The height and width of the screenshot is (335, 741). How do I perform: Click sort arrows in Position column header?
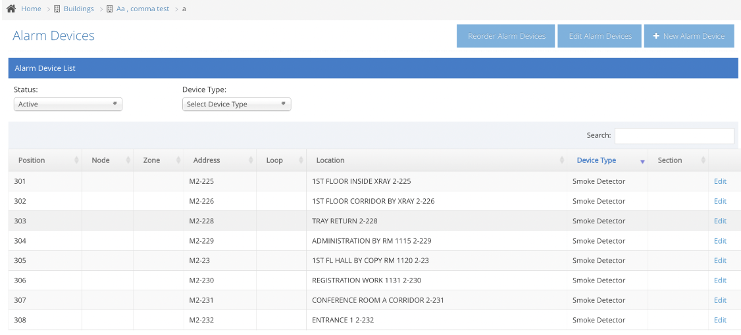pos(76,160)
